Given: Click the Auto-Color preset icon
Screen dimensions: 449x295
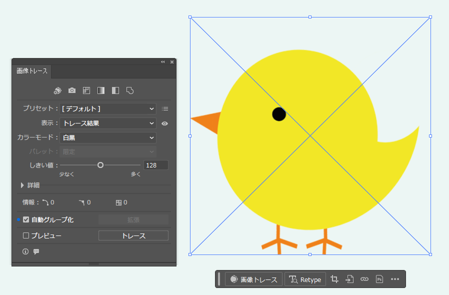Looking at the screenshot, I should tap(57, 90).
